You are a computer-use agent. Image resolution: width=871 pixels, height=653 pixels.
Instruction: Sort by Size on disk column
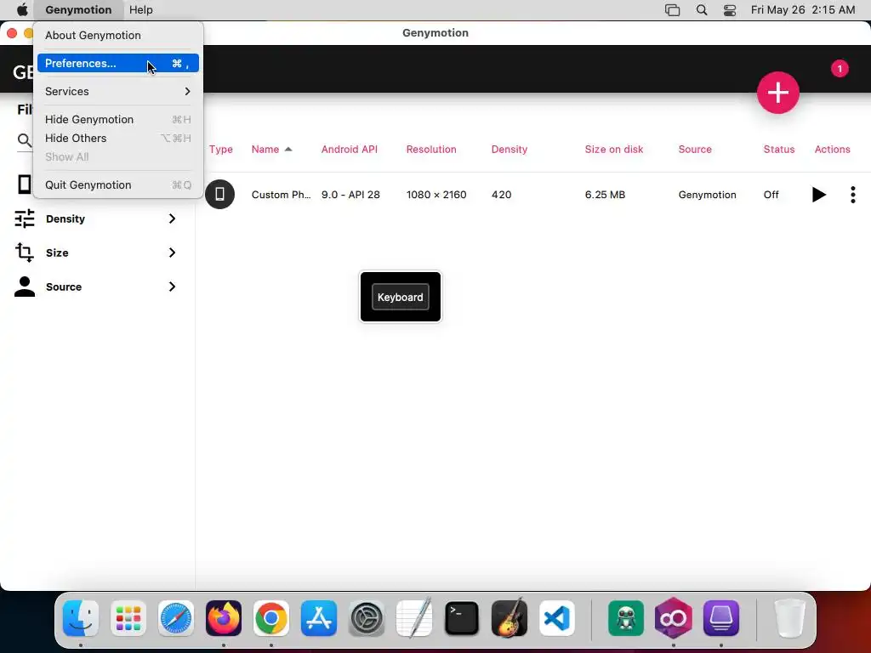[614, 150]
